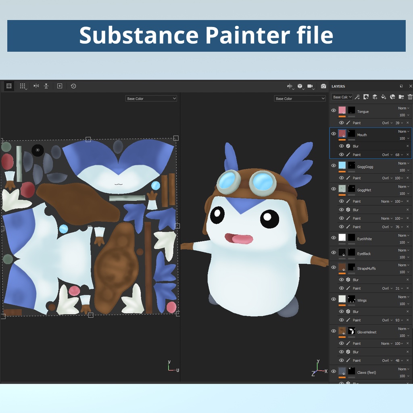Select the Mouth layer
413x413 pixels.
click(x=371, y=135)
